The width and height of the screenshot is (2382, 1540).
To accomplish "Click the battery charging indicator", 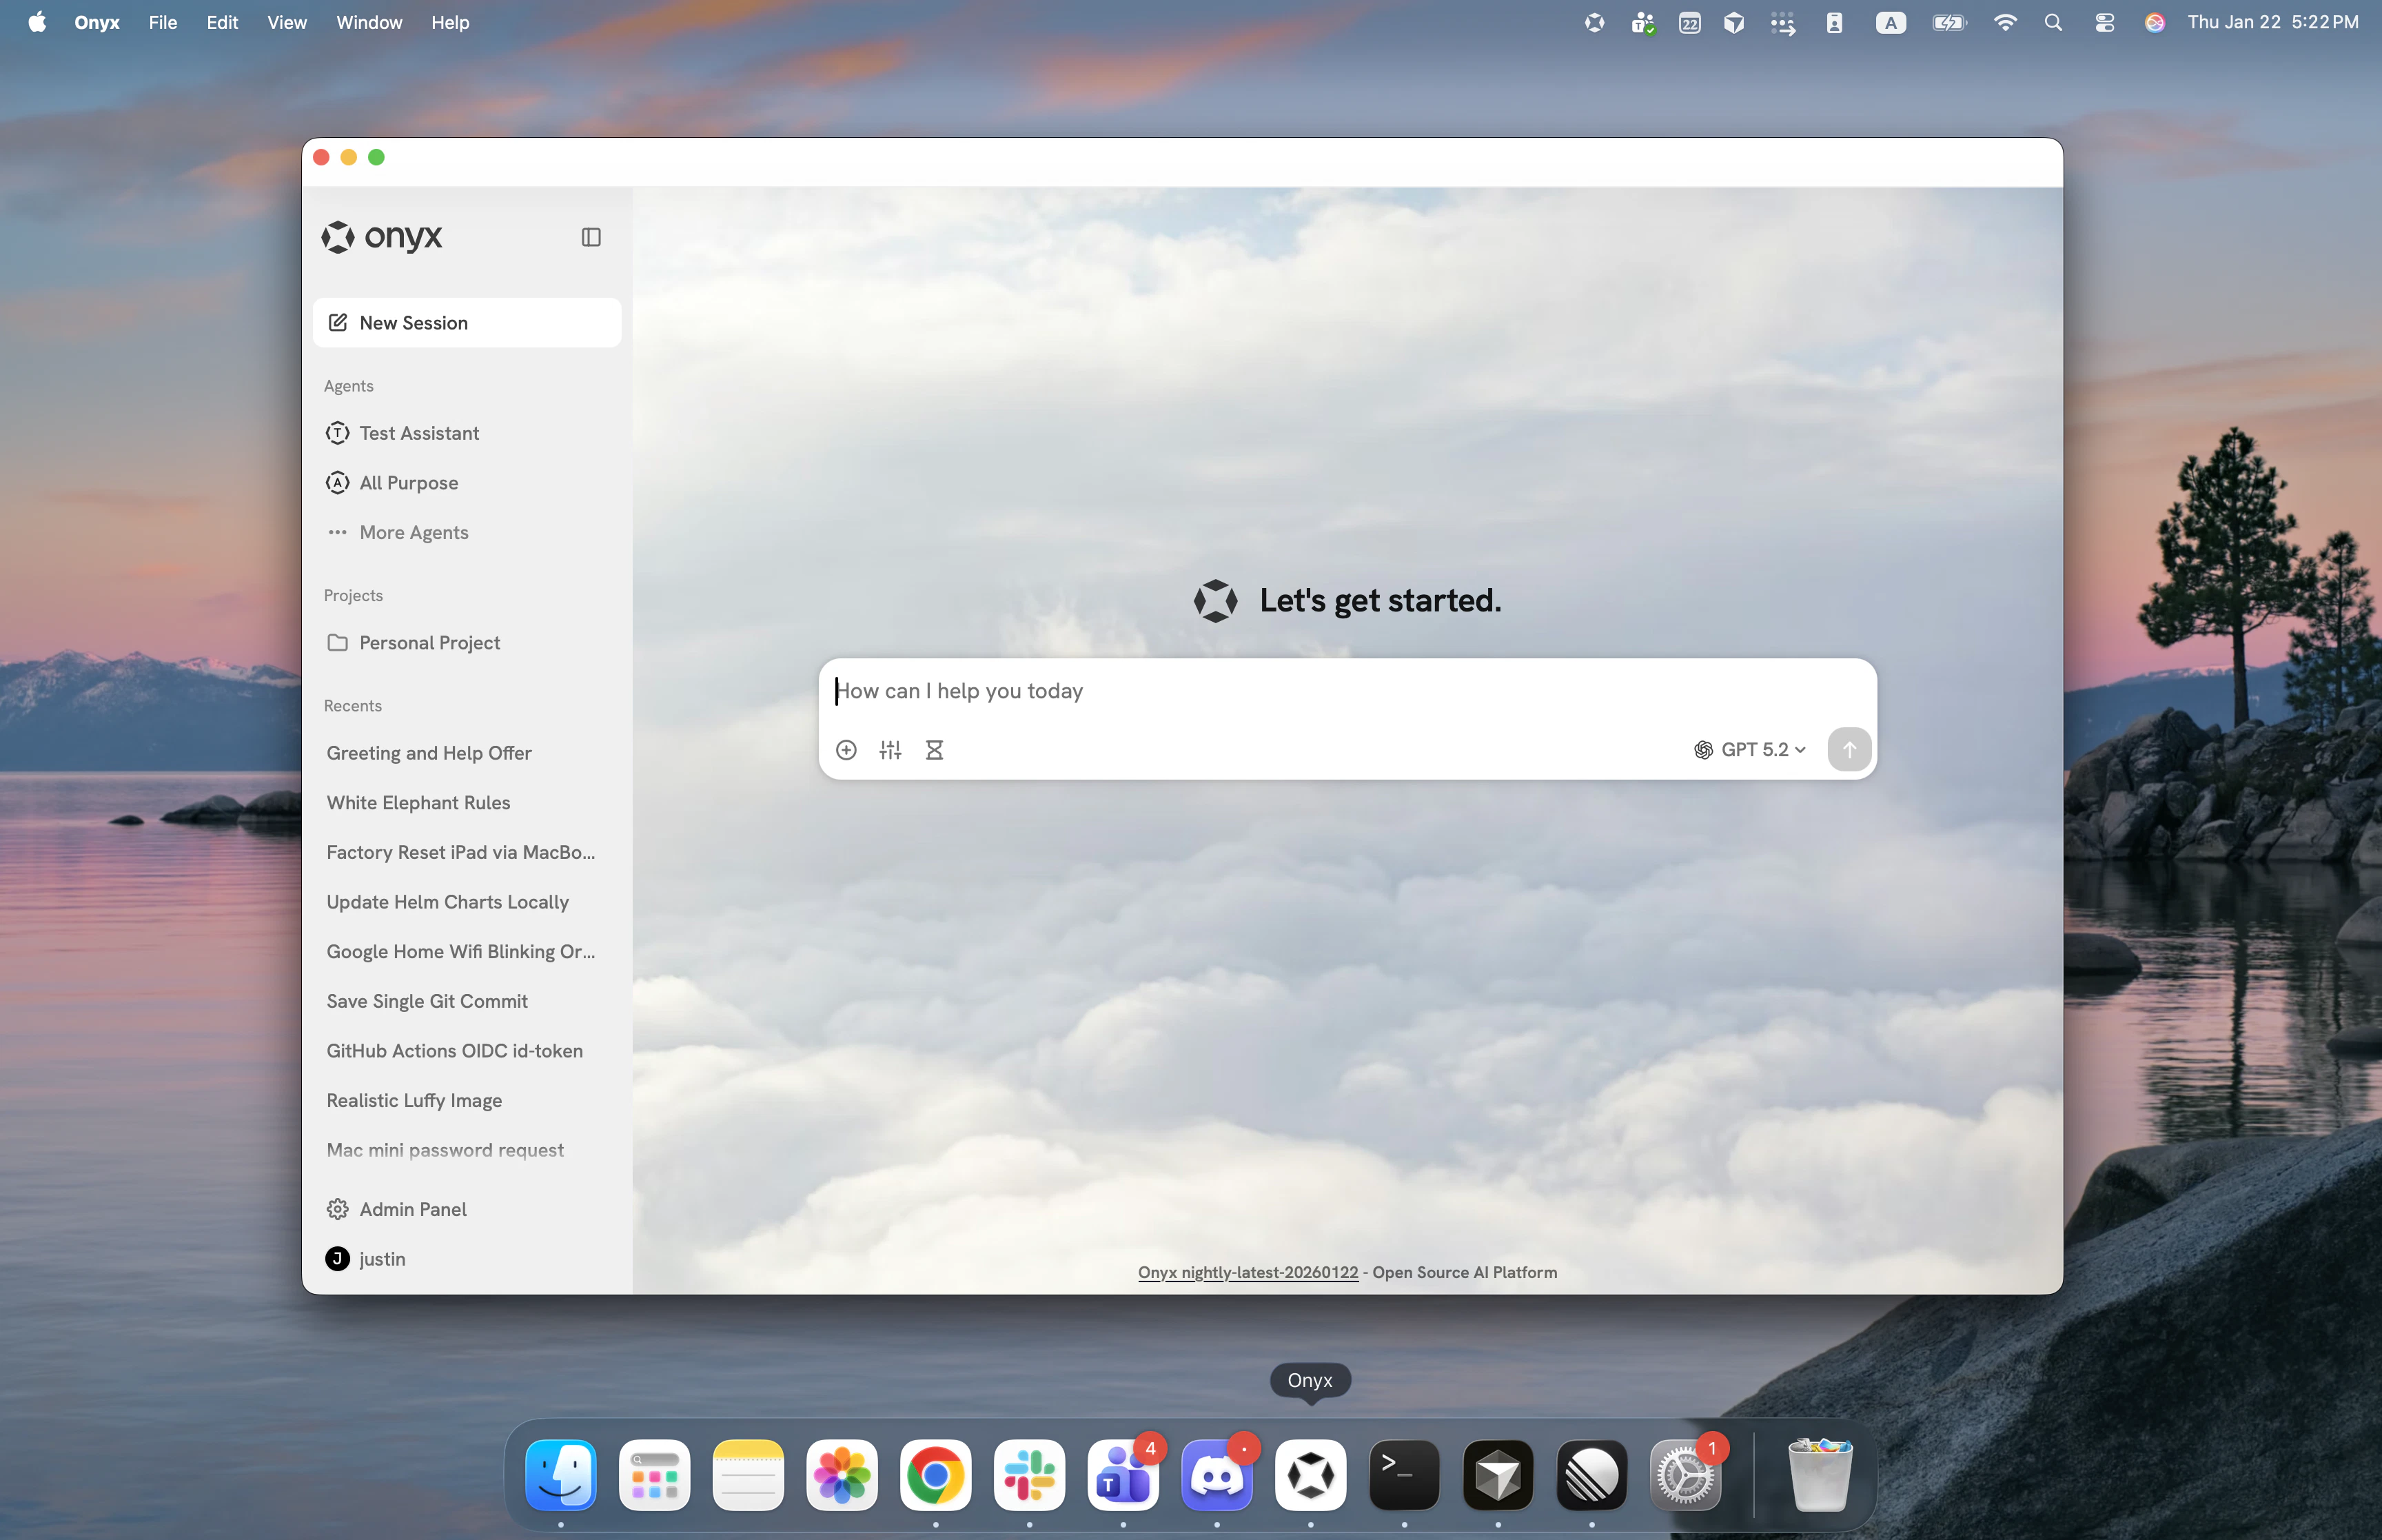I will pos(1947,22).
